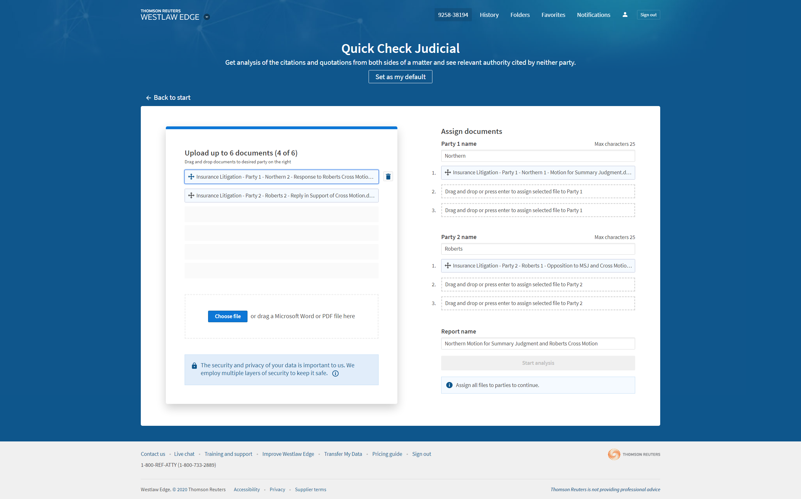Click the Westlaw Edge header logo
The height and width of the screenshot is (499, 801).
click(170, 15)
